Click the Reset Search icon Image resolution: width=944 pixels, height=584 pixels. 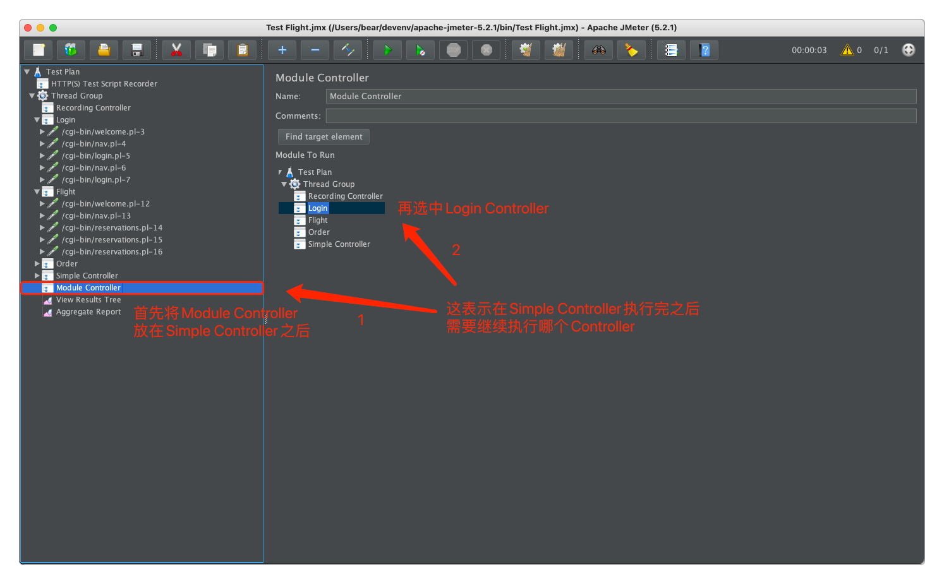(x=632, y=50)
